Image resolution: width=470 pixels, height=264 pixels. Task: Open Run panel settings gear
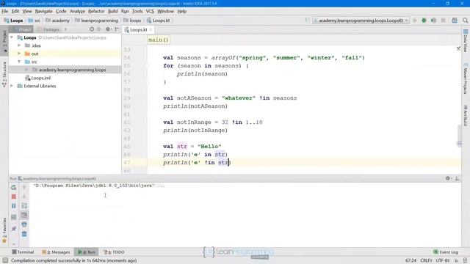point(448,178)
